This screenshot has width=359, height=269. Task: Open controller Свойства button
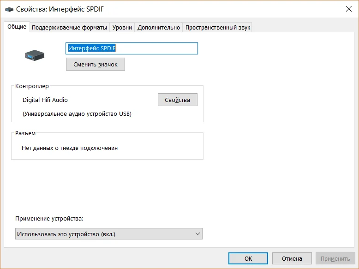point(178,100)
